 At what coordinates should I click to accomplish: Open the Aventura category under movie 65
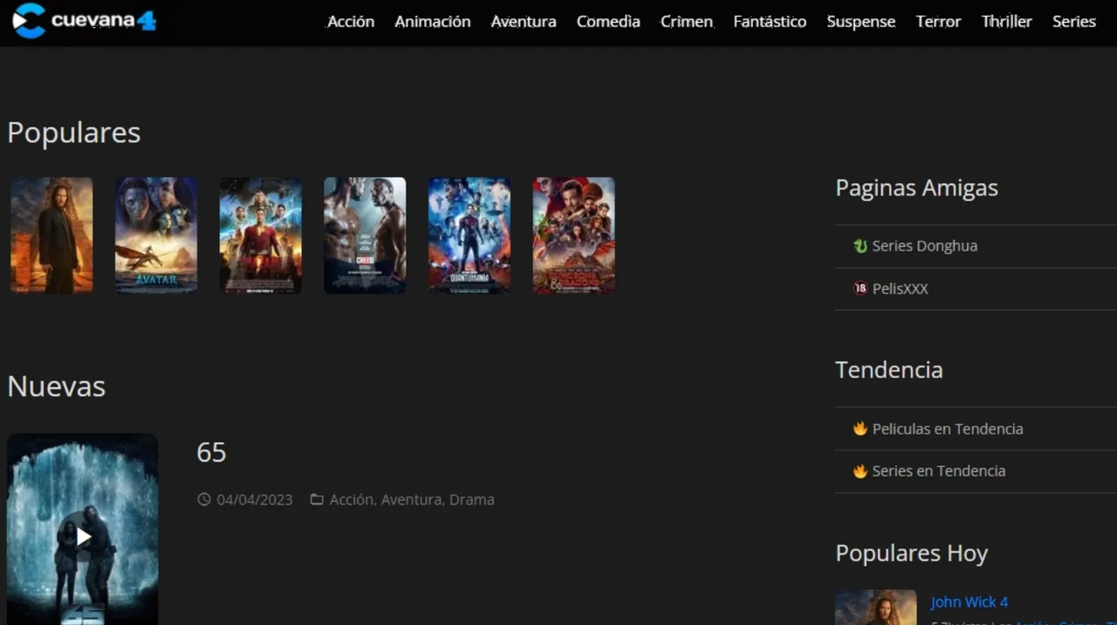coord(413,499)
